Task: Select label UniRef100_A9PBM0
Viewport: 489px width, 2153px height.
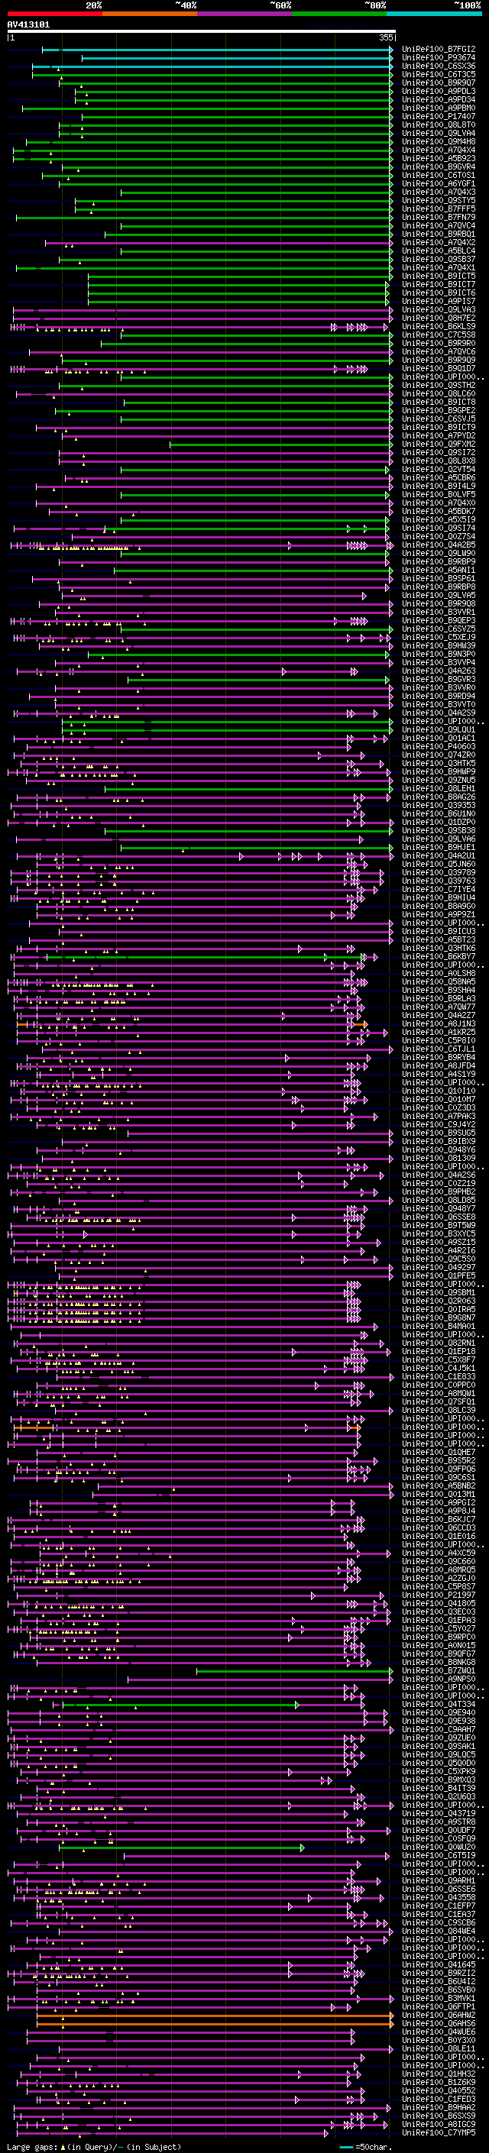Action: [439, 108]
